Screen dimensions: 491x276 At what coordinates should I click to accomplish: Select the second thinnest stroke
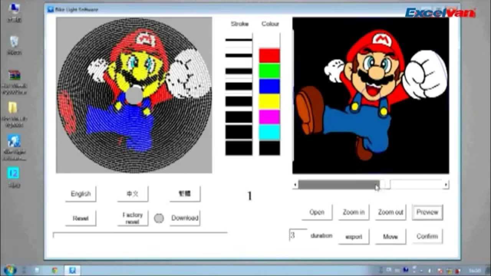(239, 55)
